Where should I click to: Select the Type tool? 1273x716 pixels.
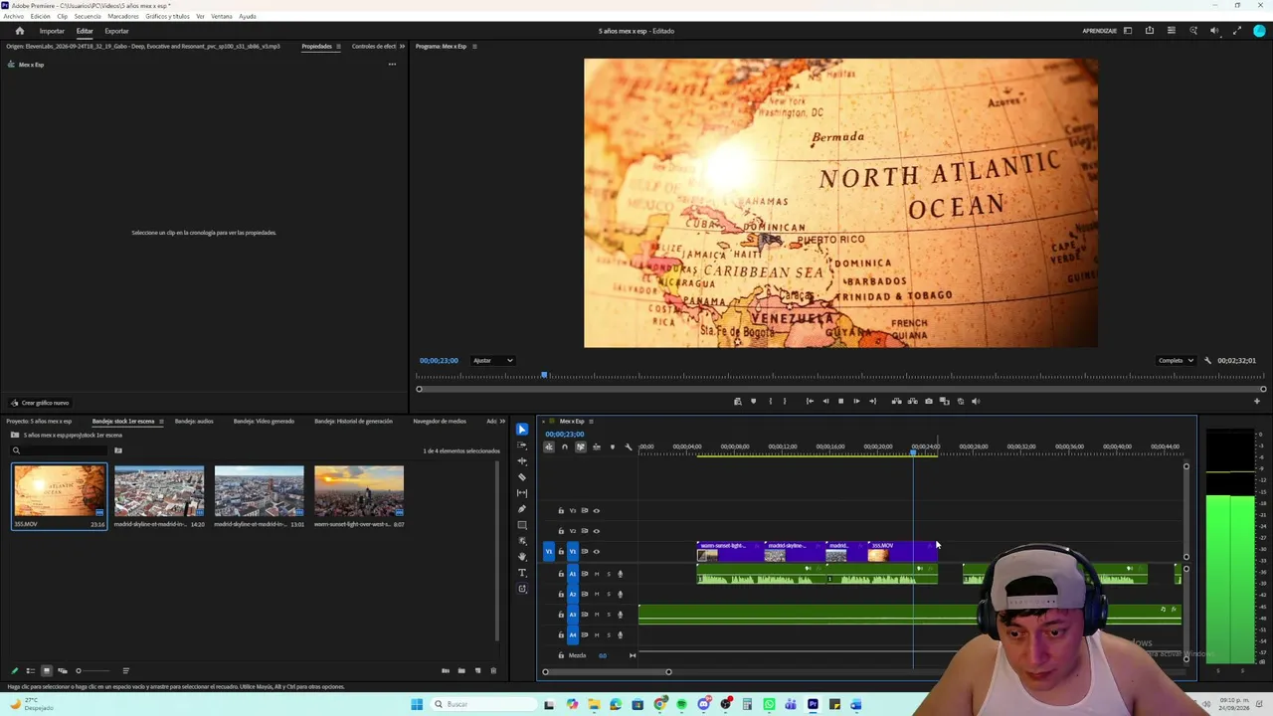tap(522, 573)
